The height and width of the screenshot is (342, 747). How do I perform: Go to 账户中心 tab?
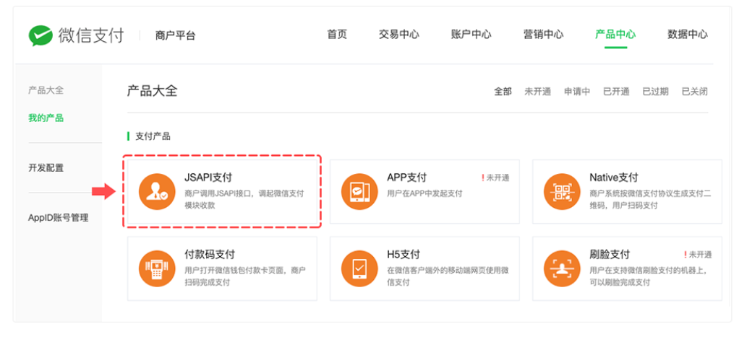click(471, 35)
